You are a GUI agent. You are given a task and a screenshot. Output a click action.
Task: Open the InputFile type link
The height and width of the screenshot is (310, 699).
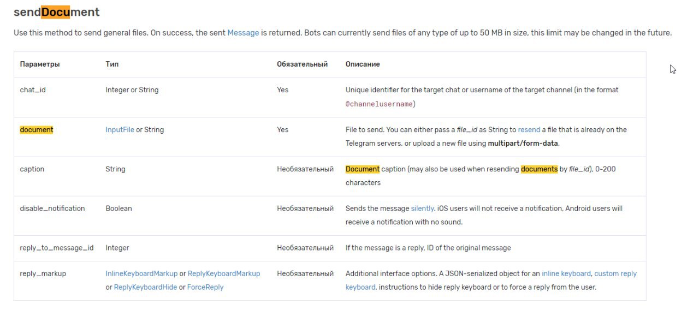click(x=120, y=130)
